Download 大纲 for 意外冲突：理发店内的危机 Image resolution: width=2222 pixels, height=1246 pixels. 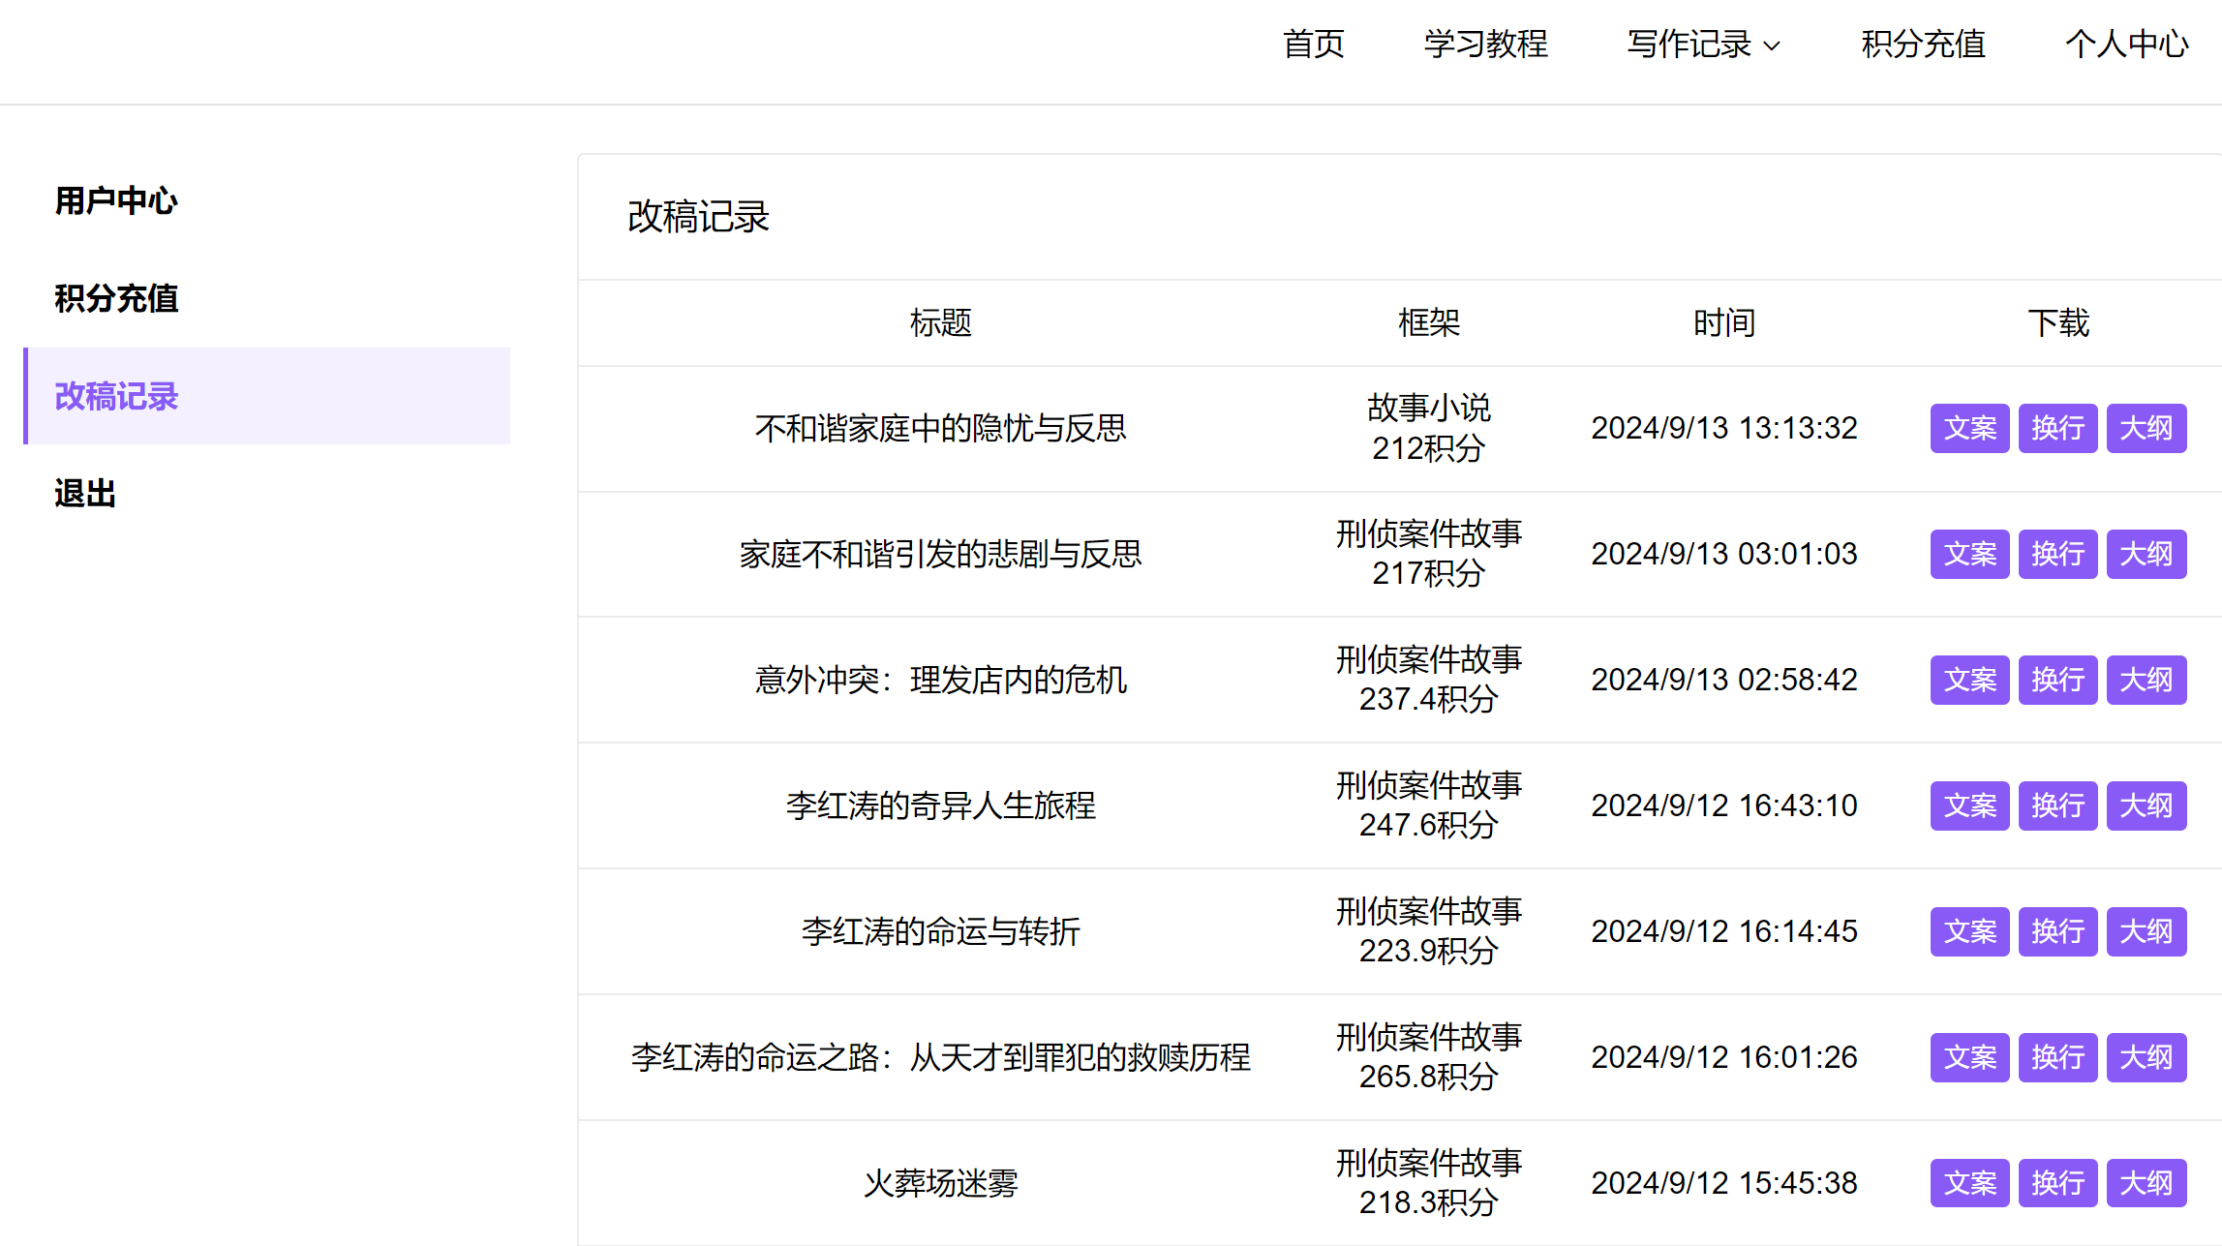tap(2146, 680)
